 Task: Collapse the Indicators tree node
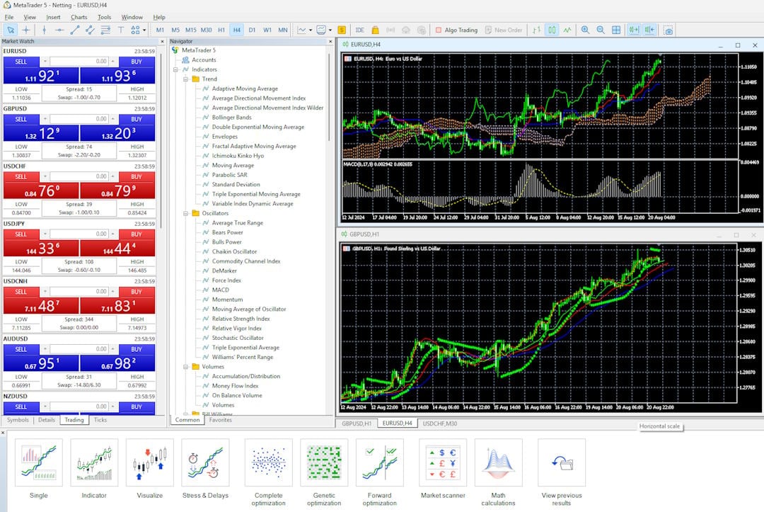click(176, 69)
